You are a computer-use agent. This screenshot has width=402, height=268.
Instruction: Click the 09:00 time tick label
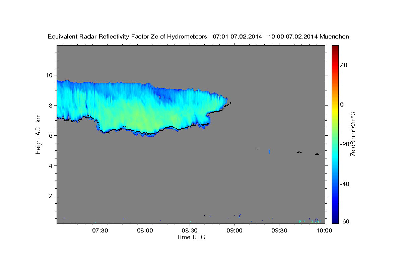pos(234,230)
